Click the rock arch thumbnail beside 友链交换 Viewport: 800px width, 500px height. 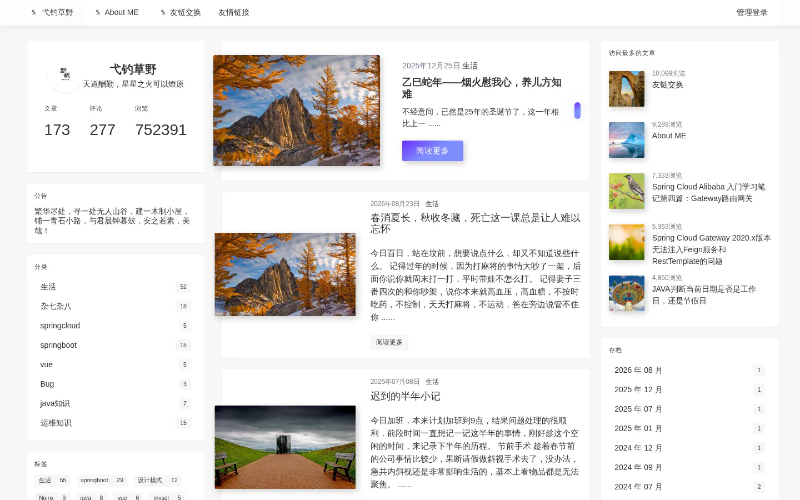point(627,89)
